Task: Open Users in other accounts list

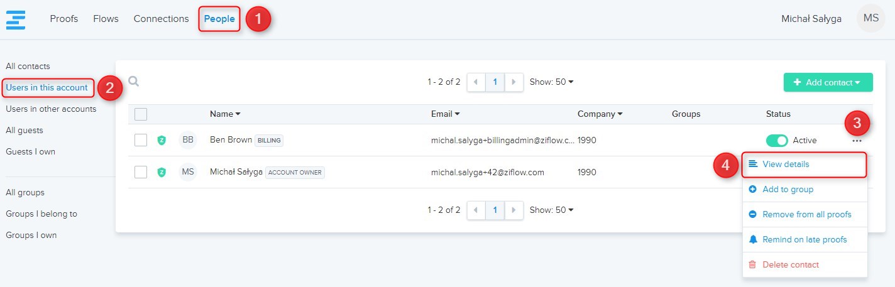Action: pos(51,109)
